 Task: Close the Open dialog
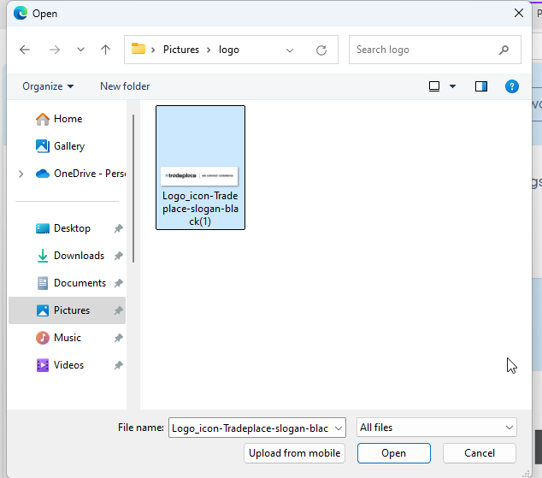(519, 13)
